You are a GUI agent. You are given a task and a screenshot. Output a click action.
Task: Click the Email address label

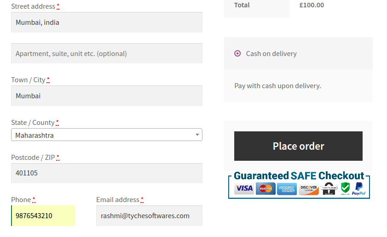click(x=118, y=200)
